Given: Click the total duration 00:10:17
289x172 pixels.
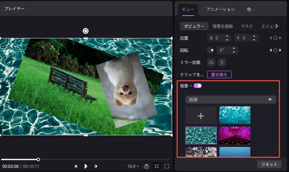Looking at the screenshot, I should [31, 167].
